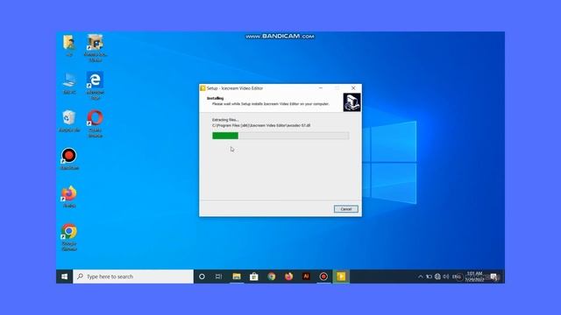Select the Recycle Bin desktop icon

(69, 122)
